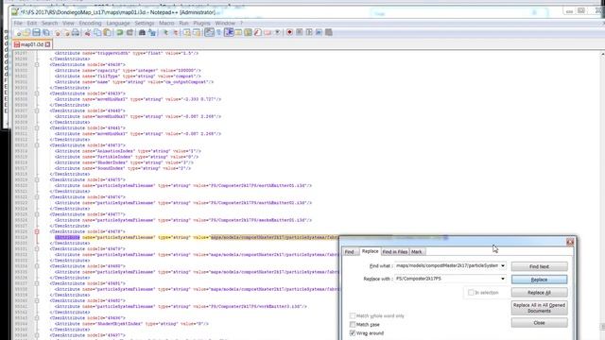Switch to the Find in Files tab
This screenshot has height=340, width=605.
pyautogui.click(x=395, y=252)
